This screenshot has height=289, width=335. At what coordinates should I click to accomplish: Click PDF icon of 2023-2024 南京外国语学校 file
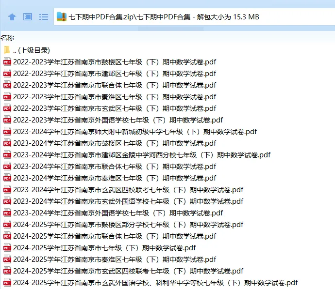[7, 213]
